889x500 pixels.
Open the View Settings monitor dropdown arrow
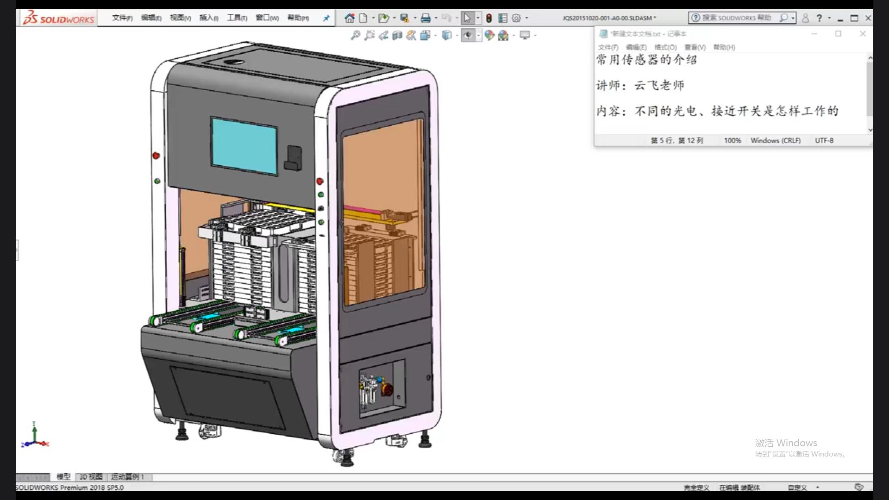pos(535,35)
